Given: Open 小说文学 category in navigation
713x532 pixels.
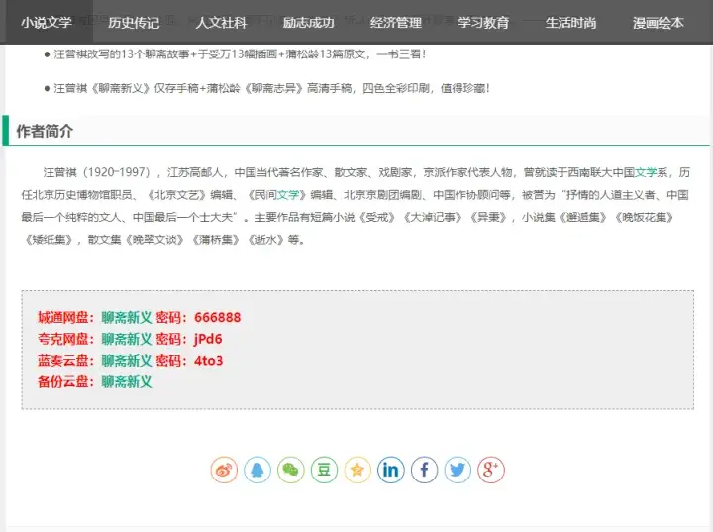Looking at the screenshot, I should pyautogui.click(x=47, y=23).
